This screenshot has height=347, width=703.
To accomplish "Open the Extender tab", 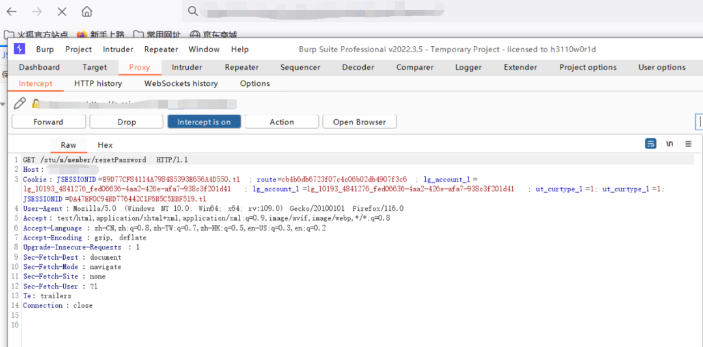I will point(521,67).
